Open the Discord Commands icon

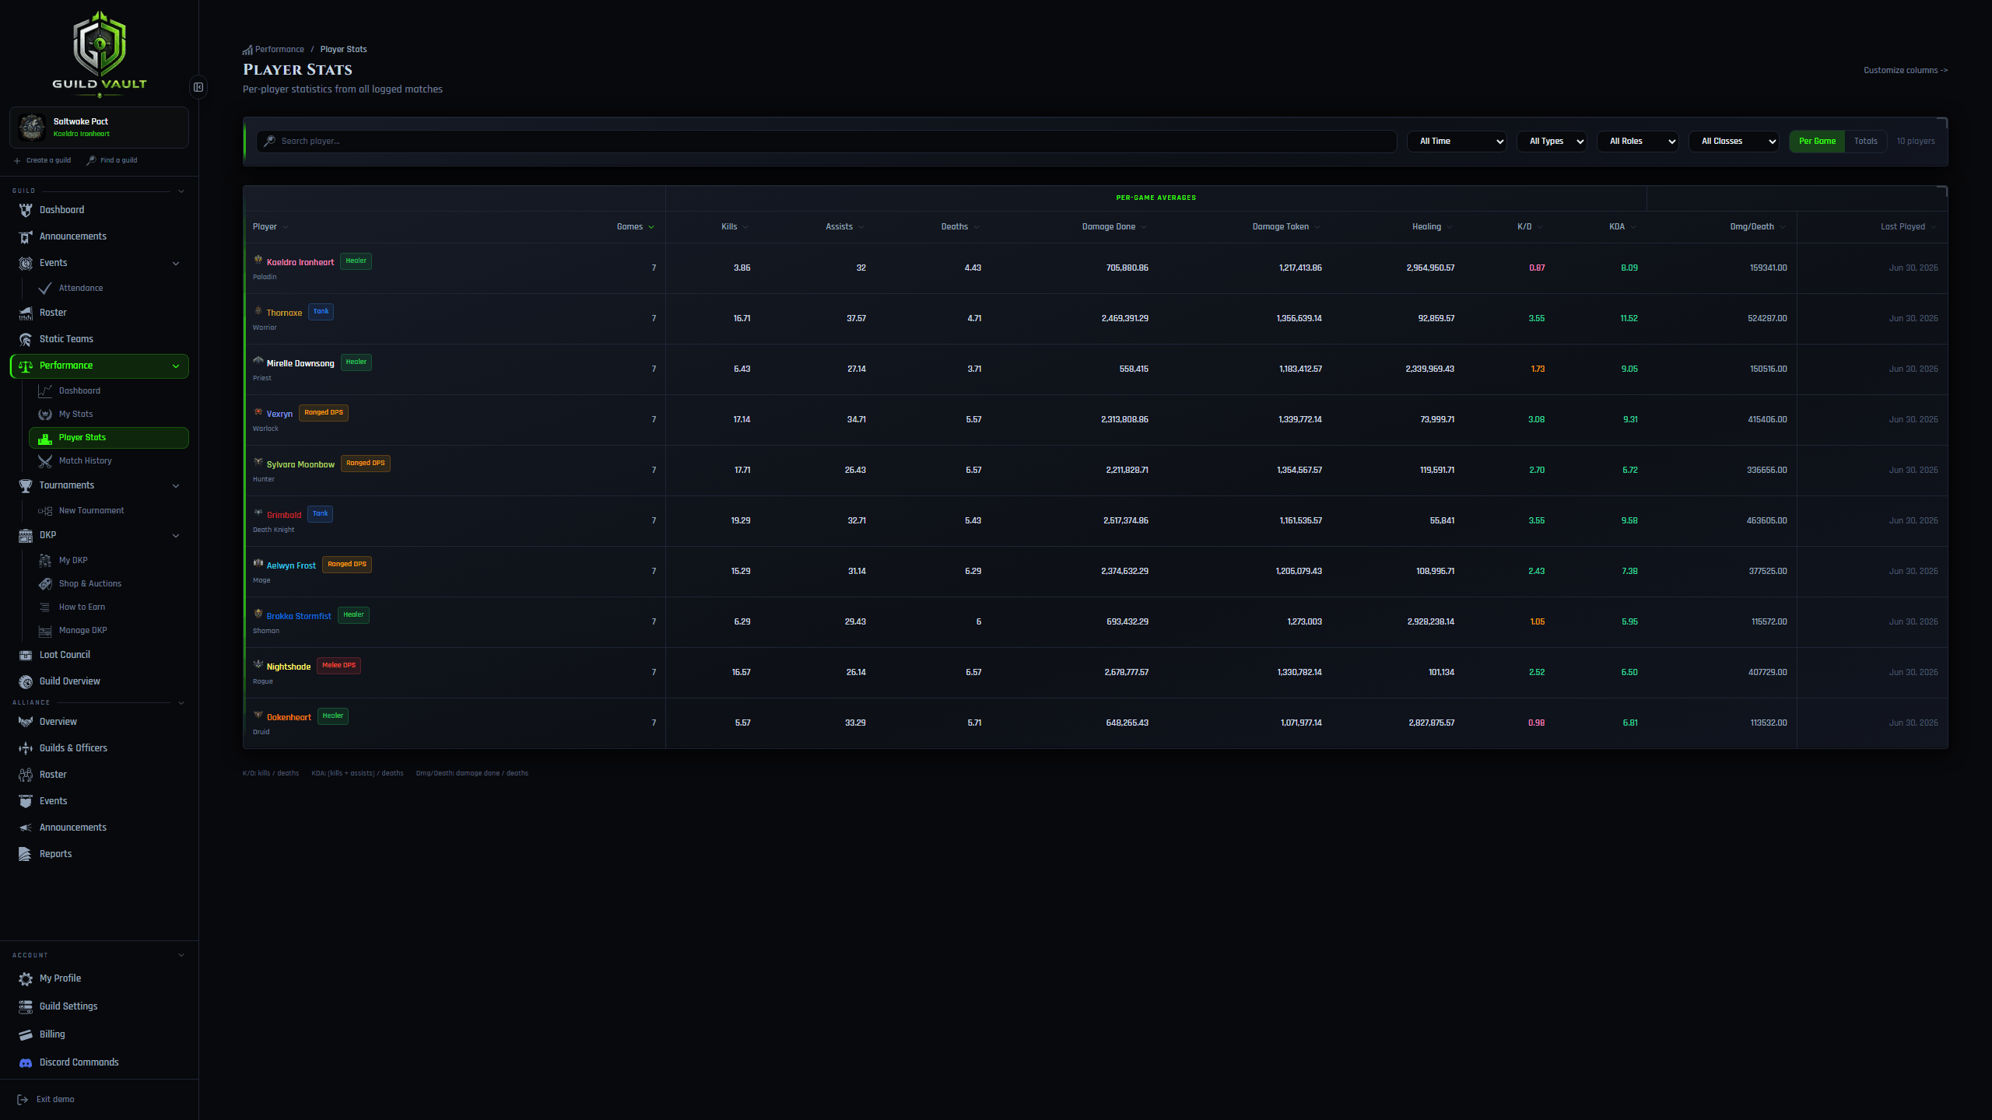pyautogui.click(x=26, y=1062)
